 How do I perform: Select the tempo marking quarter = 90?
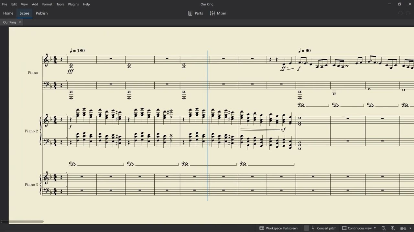coord(304,51)
